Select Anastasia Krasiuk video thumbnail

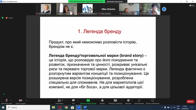[67, 9]
